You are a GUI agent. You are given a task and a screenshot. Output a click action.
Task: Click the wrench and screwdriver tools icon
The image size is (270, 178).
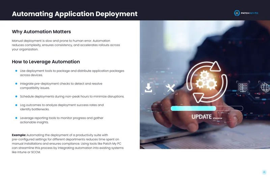coord(170,88)
